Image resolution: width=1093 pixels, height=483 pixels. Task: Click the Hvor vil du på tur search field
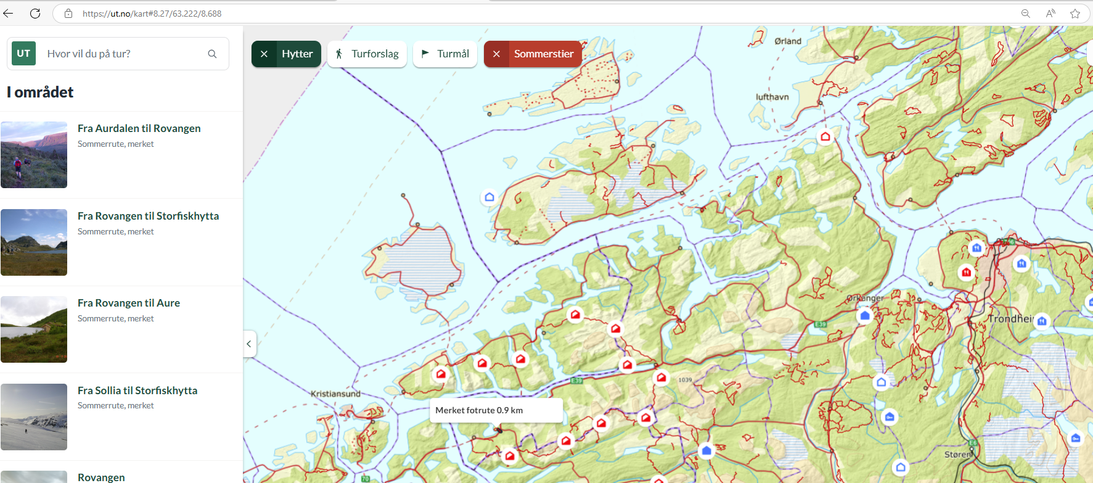coord(123,54)
